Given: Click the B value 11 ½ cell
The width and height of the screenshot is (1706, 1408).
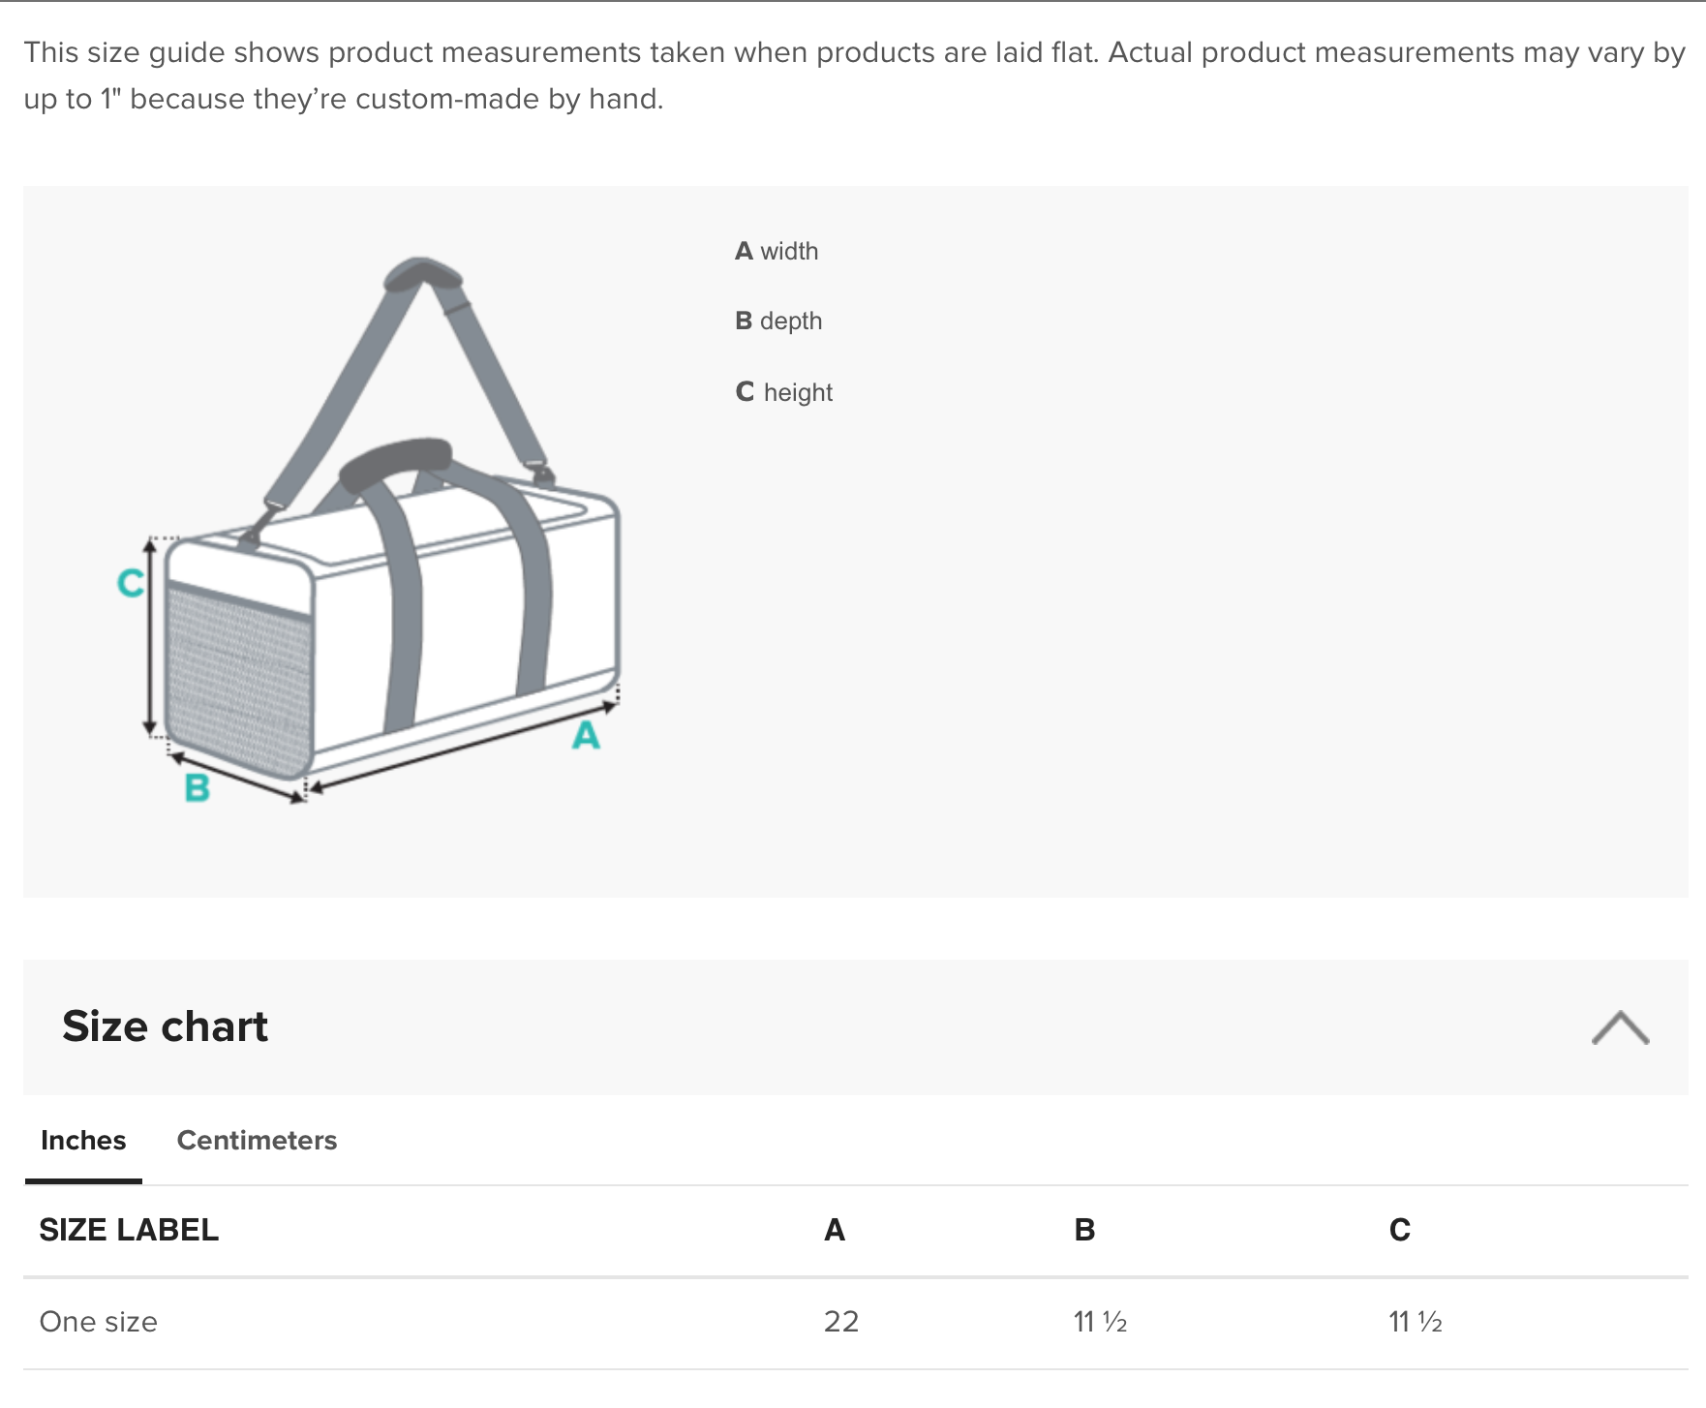Looking at the screenshot, I should click(x=1100, y=1322).
